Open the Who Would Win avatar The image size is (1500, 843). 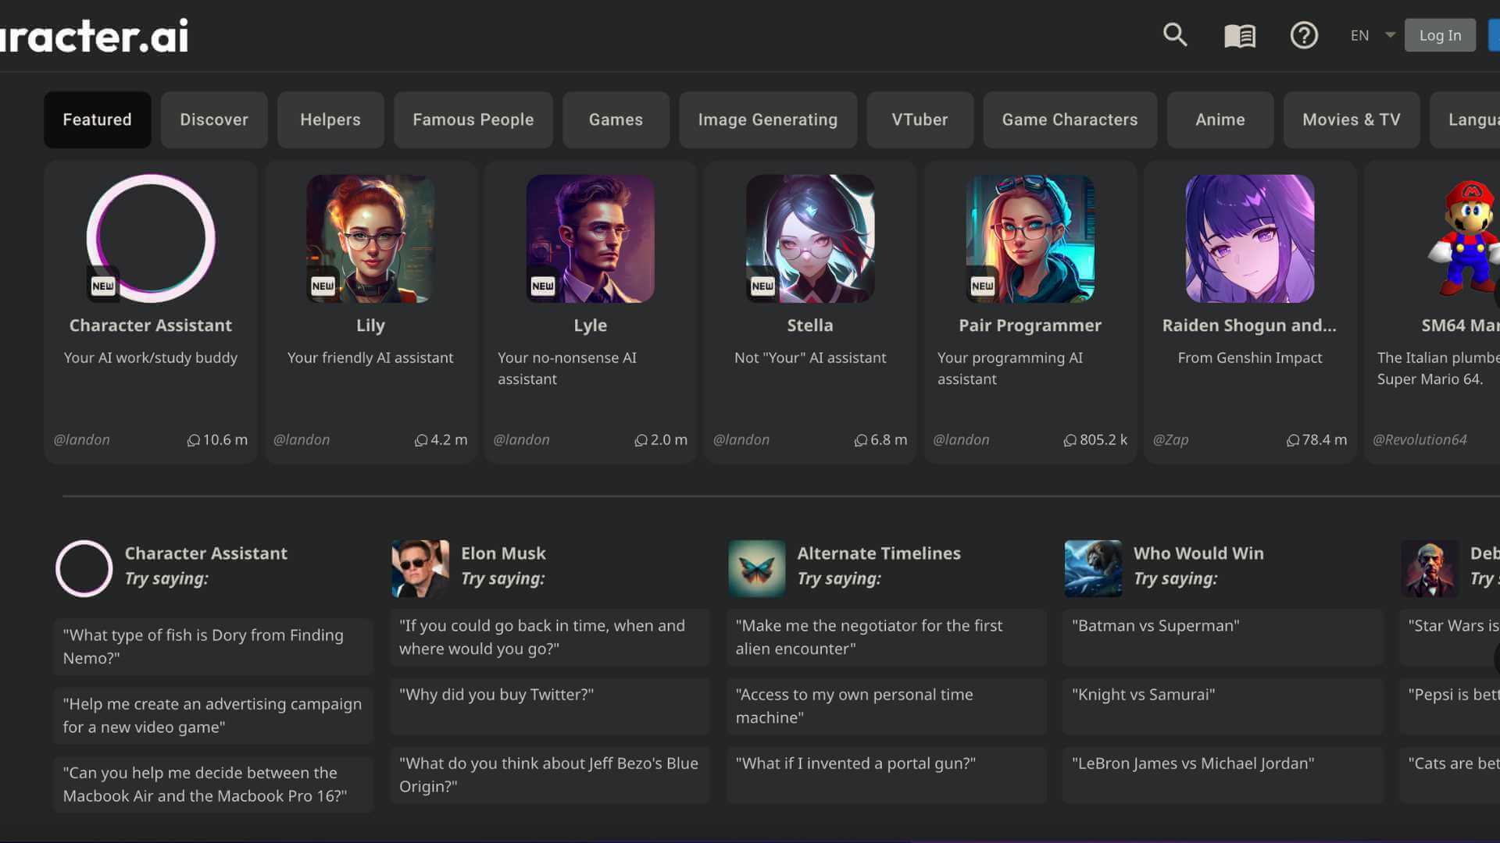click(x=1093, y=568)
